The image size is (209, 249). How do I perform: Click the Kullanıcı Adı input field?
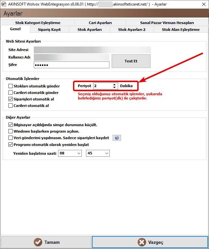[x=71, y=57]
